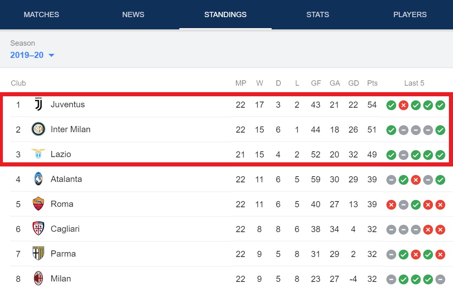Open the Atalanta team link

click(66, 179)
